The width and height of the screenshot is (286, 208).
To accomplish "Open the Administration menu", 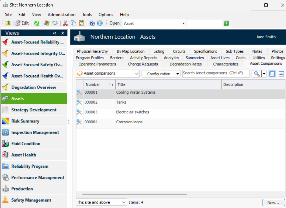I will [61, 15].
